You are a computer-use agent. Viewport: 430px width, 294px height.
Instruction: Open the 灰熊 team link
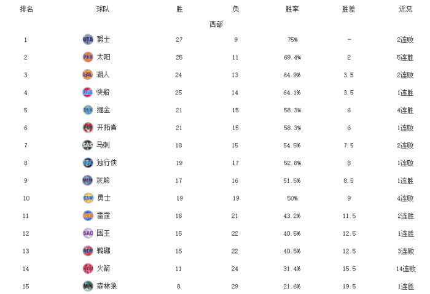(x=103, y=180)
